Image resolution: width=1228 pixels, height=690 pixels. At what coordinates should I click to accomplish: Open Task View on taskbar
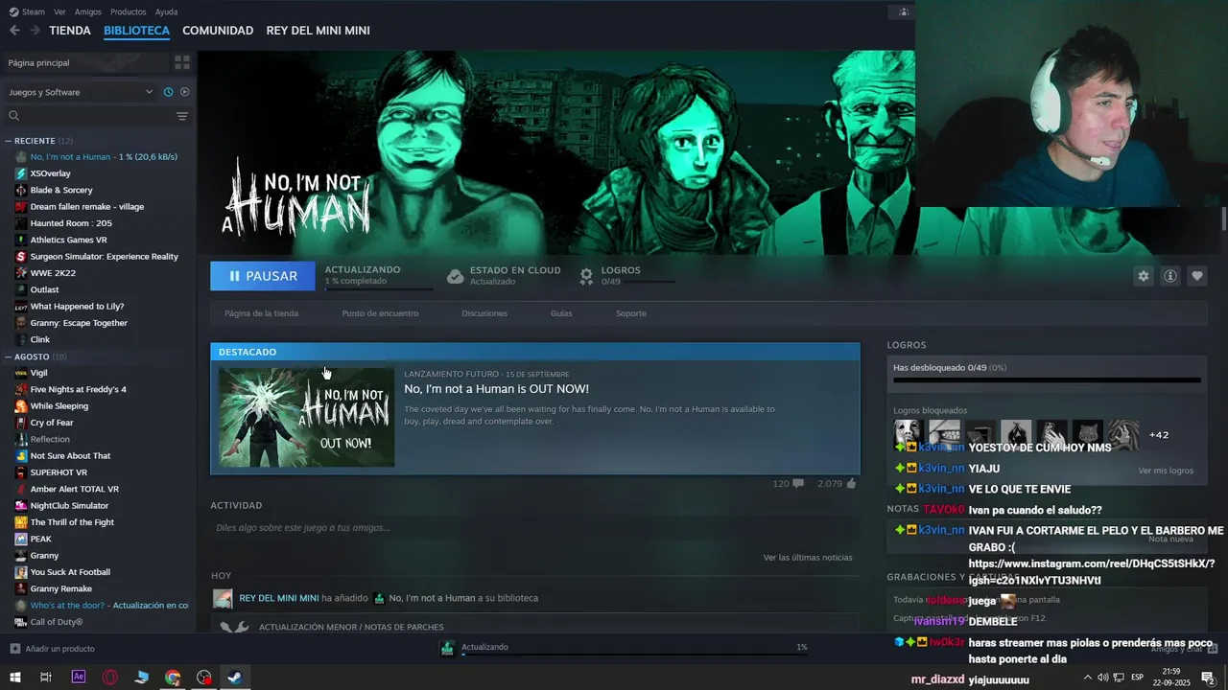pyautogui.click(x=45, y=678)
